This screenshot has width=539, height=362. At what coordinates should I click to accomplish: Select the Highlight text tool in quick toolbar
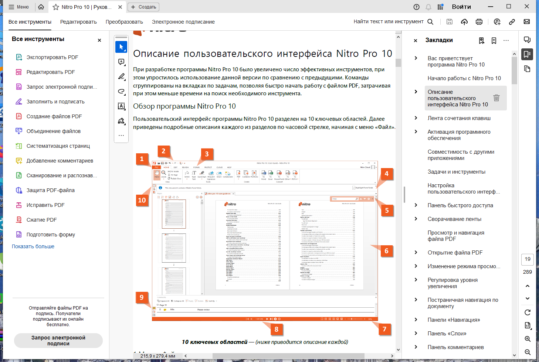click(x=121, y=76)
